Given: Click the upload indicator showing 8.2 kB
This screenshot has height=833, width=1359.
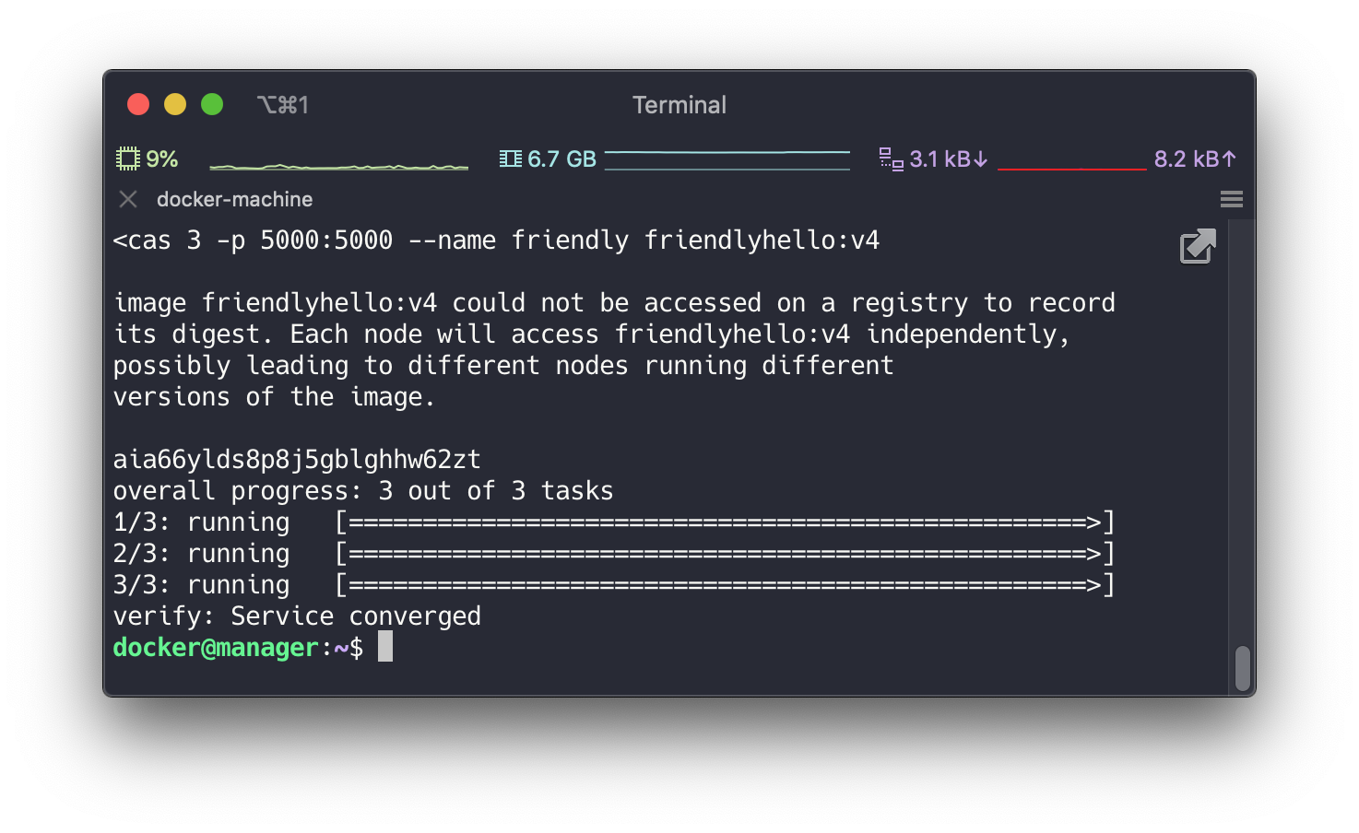Looking at the screenshot, I should [x=1196, y=158].
